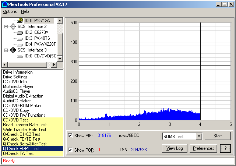Screen dimensions: 236x166
Task: Select Q-Check FE/TE Test
Action: (32, 139)
